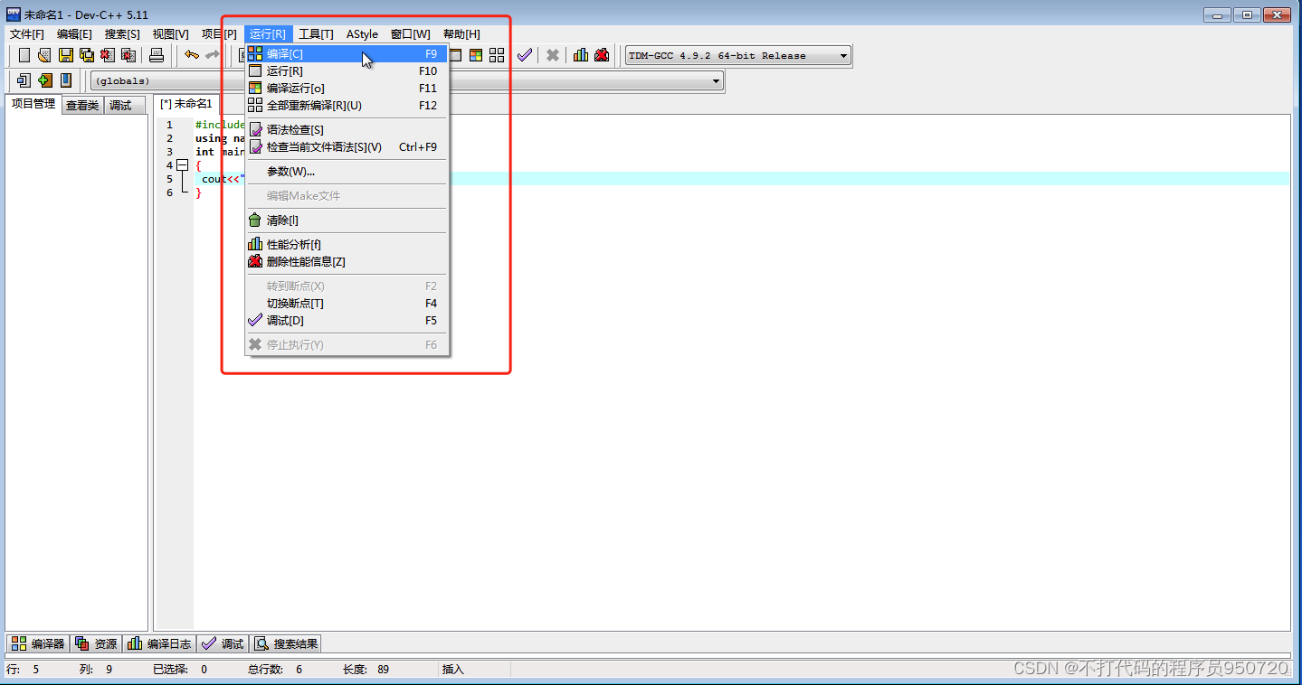Click the 'cout<<' code on line 5
Screen dimensions: 1302x685
[221, 179]
